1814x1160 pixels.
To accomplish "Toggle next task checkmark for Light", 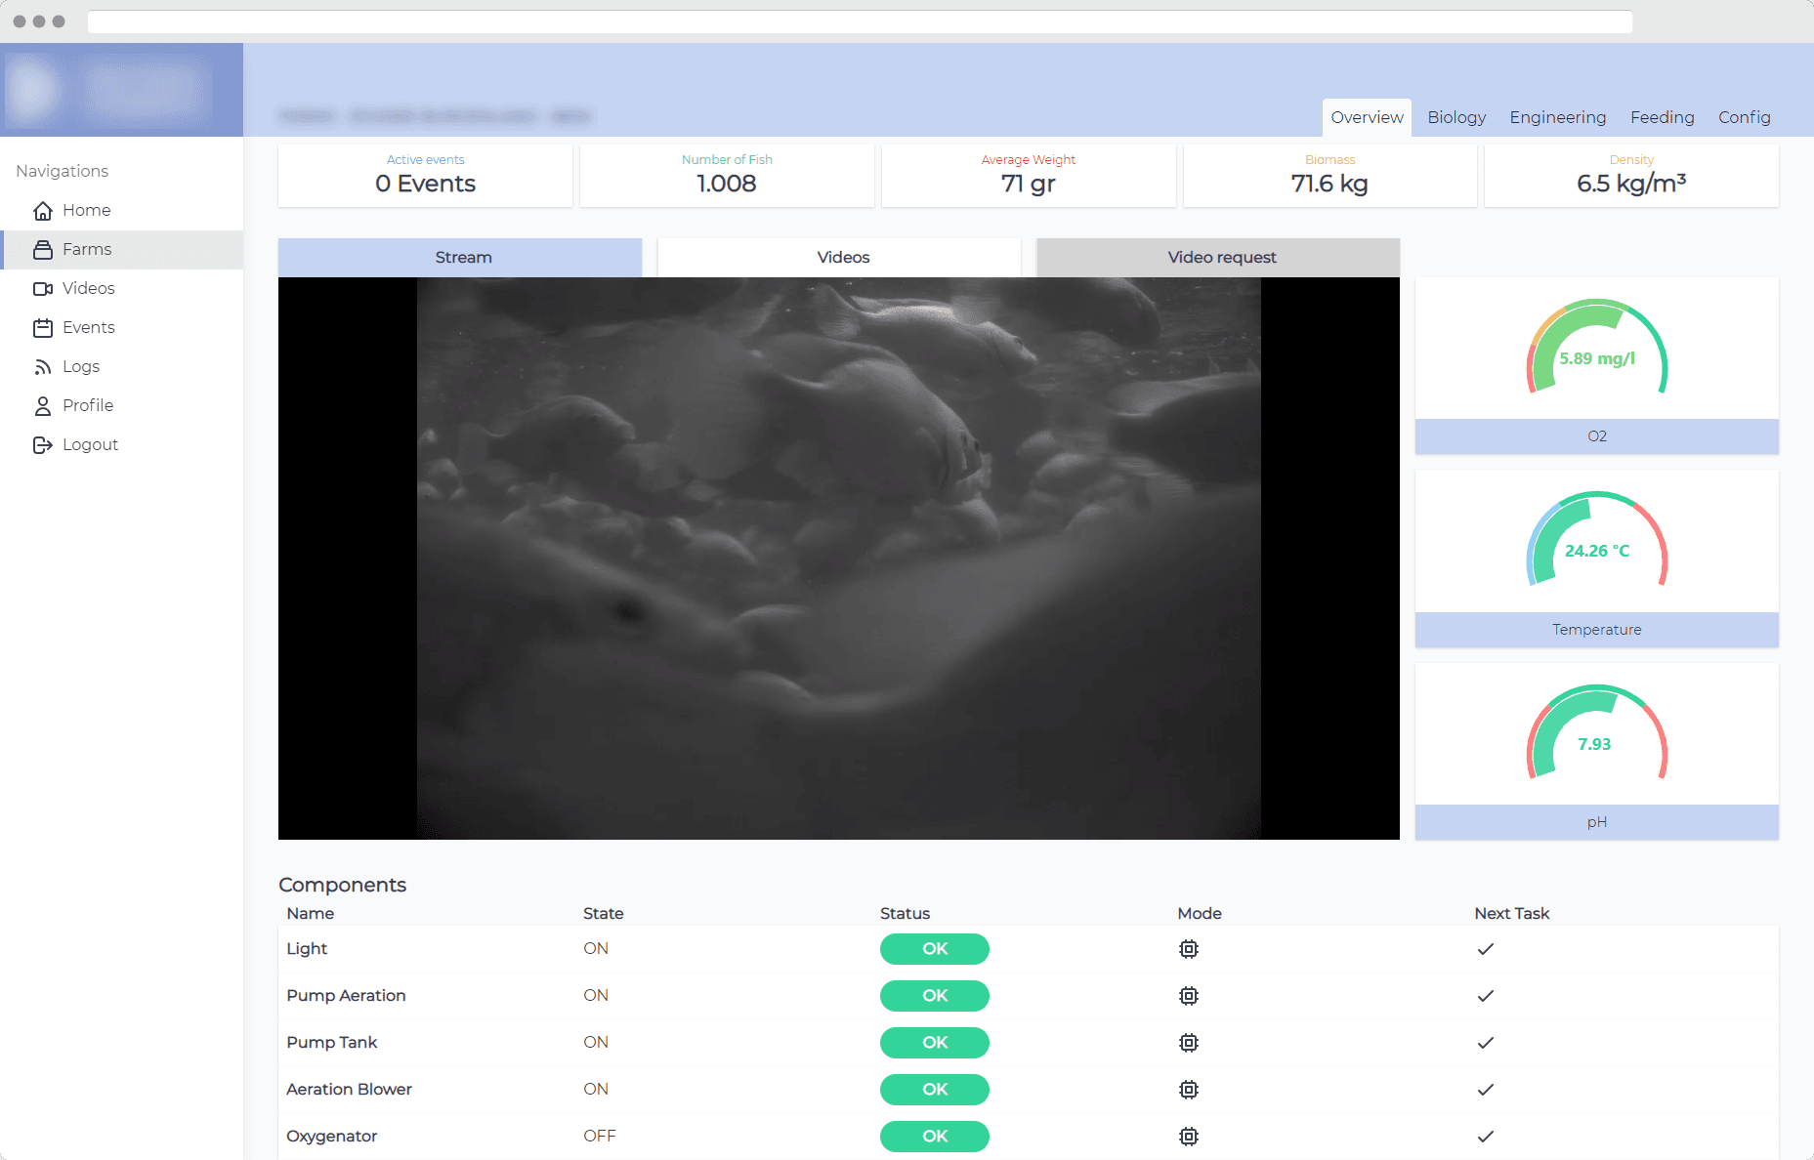I will 1486,948.
